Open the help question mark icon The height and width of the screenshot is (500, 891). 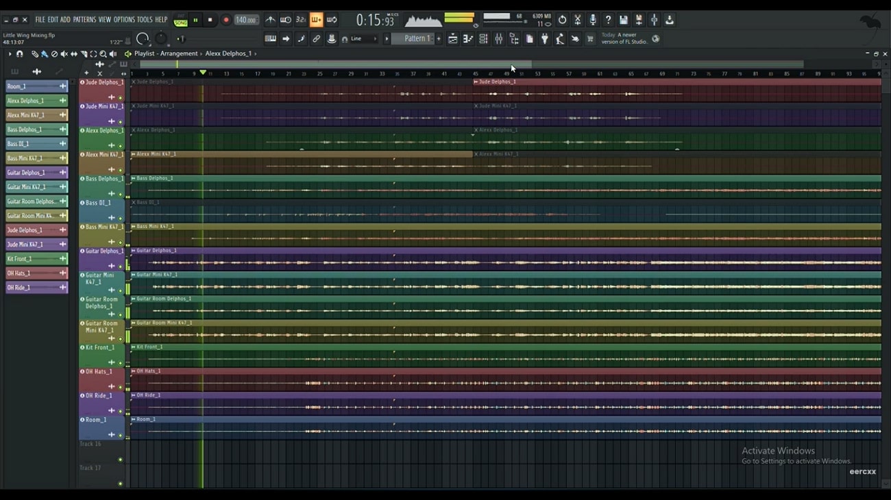click(608, 20)
